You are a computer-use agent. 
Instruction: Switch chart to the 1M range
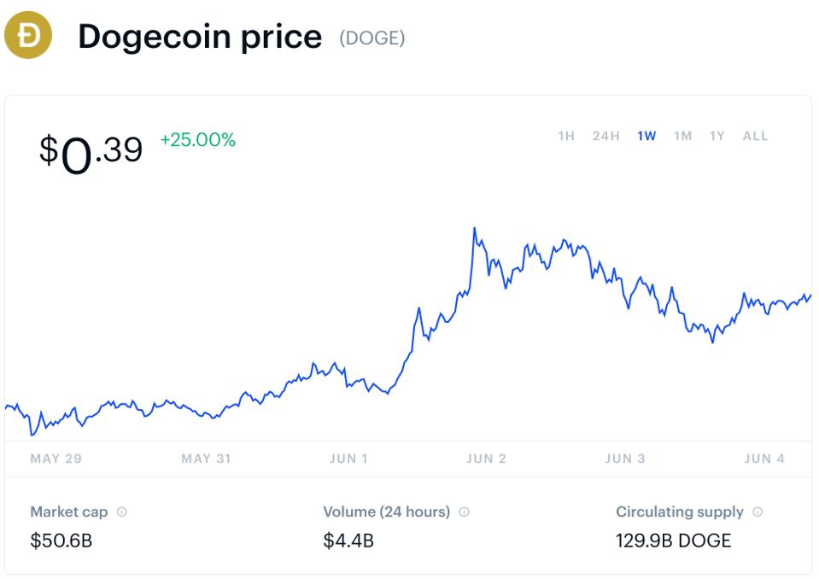(682, 137)
